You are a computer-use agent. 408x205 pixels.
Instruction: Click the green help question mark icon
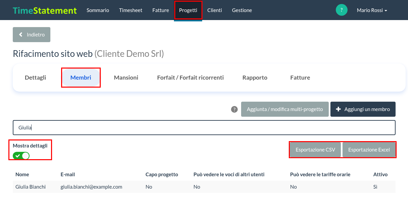tap(342, 10)
